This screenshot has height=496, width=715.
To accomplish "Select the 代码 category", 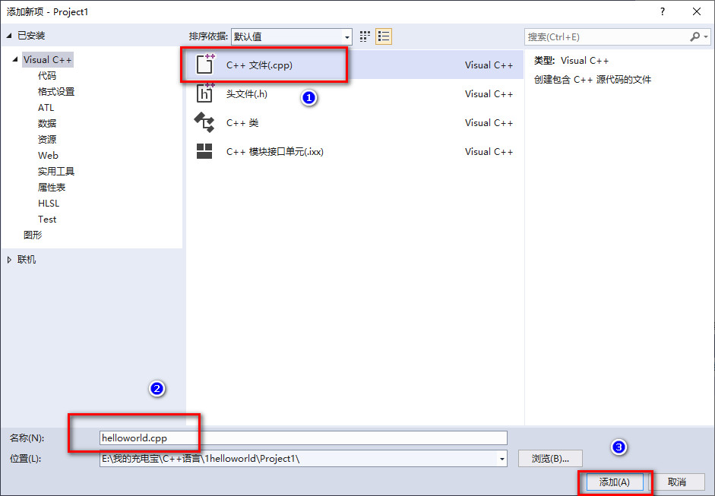I will 47,75.
